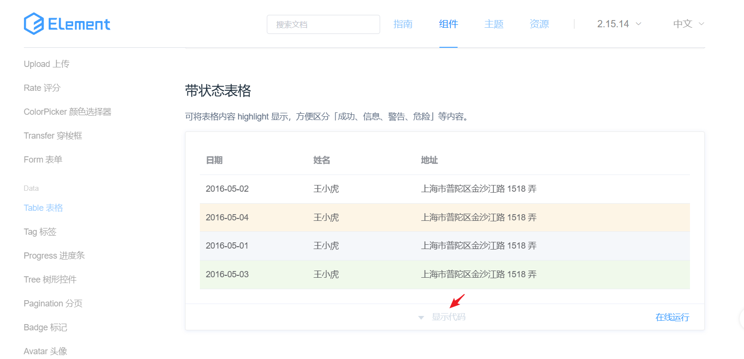The width and height of the screenshot is (744, 359).
Task: Open the Upload 上传 component docs
Action: [x=46, y=64]
